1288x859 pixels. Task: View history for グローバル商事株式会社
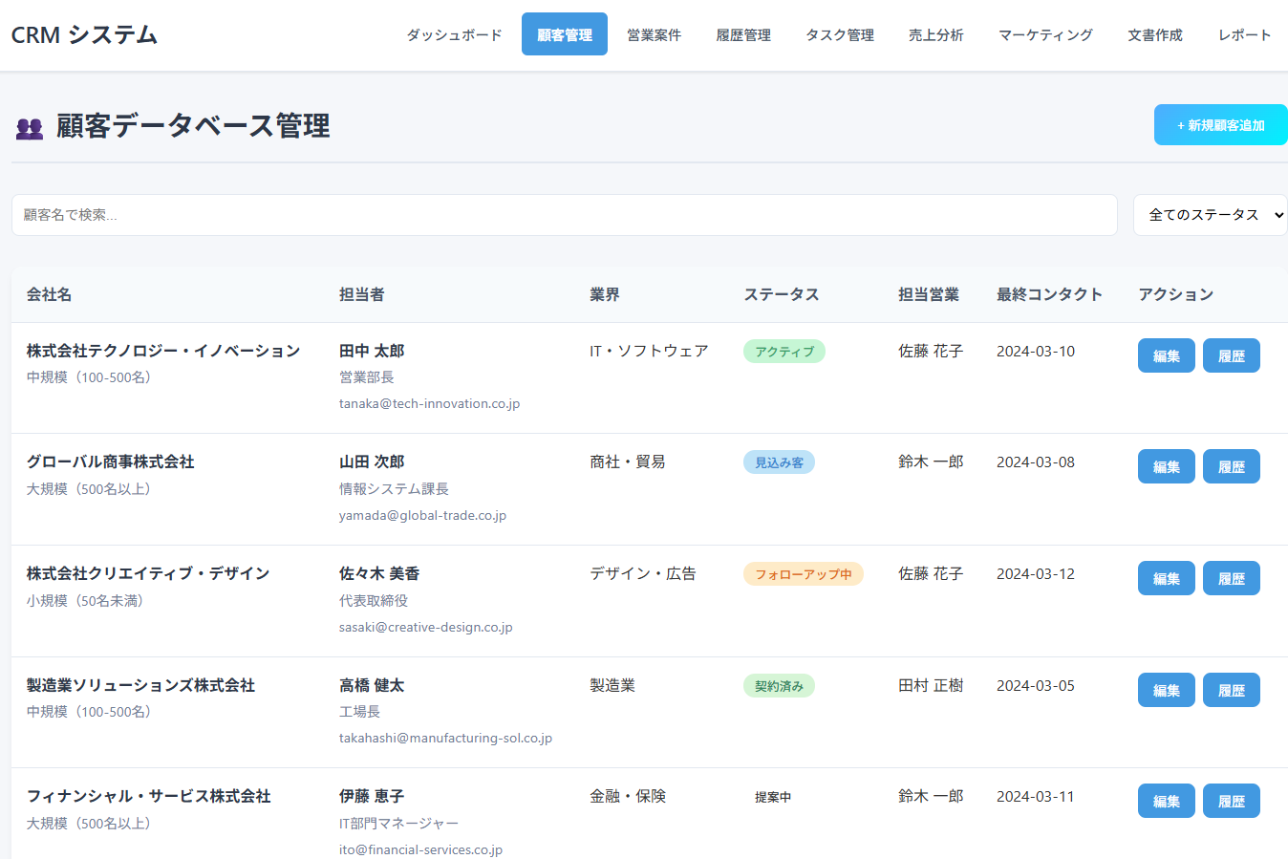click(1231, 467)
